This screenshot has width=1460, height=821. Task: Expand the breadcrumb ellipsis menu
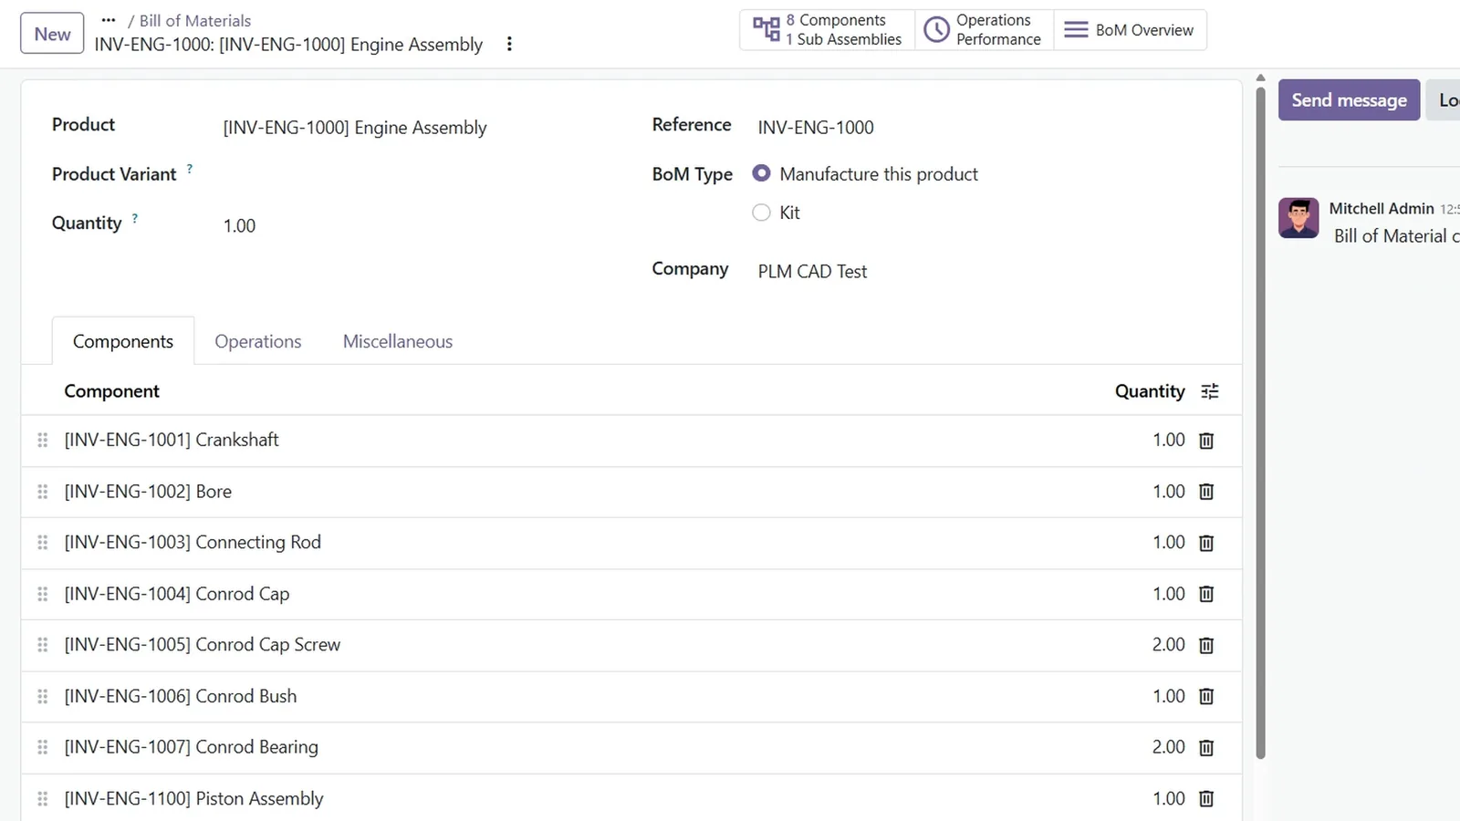tap(109, 20)
